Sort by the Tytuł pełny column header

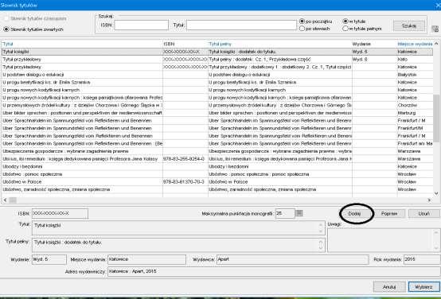click(280, 44)
